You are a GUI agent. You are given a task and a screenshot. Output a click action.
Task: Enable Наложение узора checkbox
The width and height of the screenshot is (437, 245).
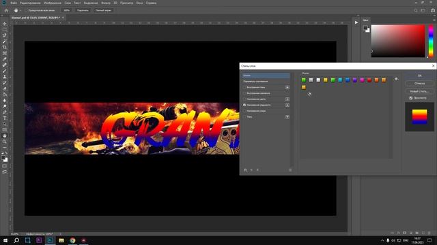click(244, 111)
